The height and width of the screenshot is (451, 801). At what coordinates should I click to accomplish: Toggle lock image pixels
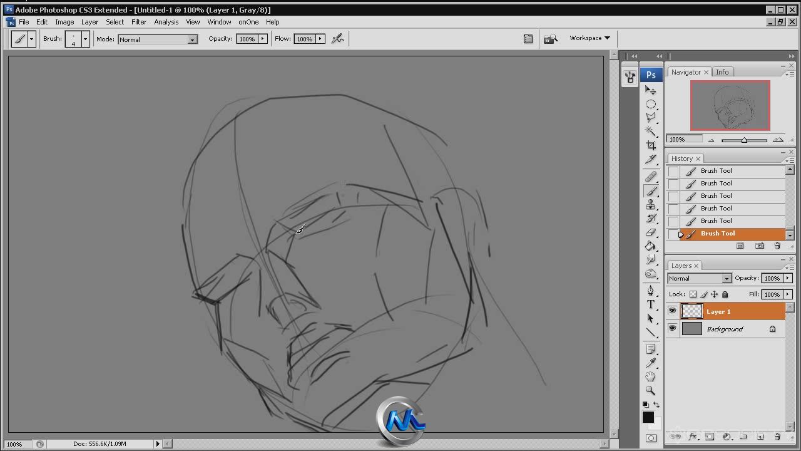[x=703, y=294]
